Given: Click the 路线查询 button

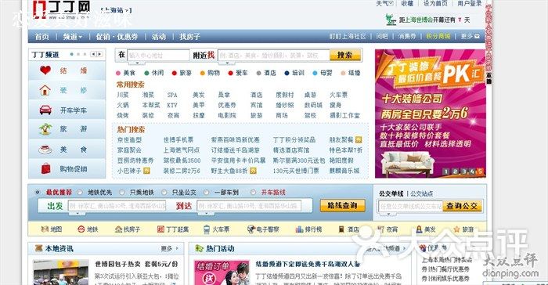Looking at the screenshot, I should (x=343, y=205).
